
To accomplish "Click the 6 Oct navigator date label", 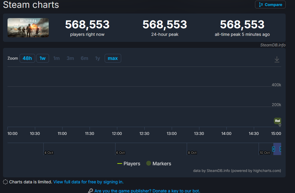I will [x=120, y=153].
